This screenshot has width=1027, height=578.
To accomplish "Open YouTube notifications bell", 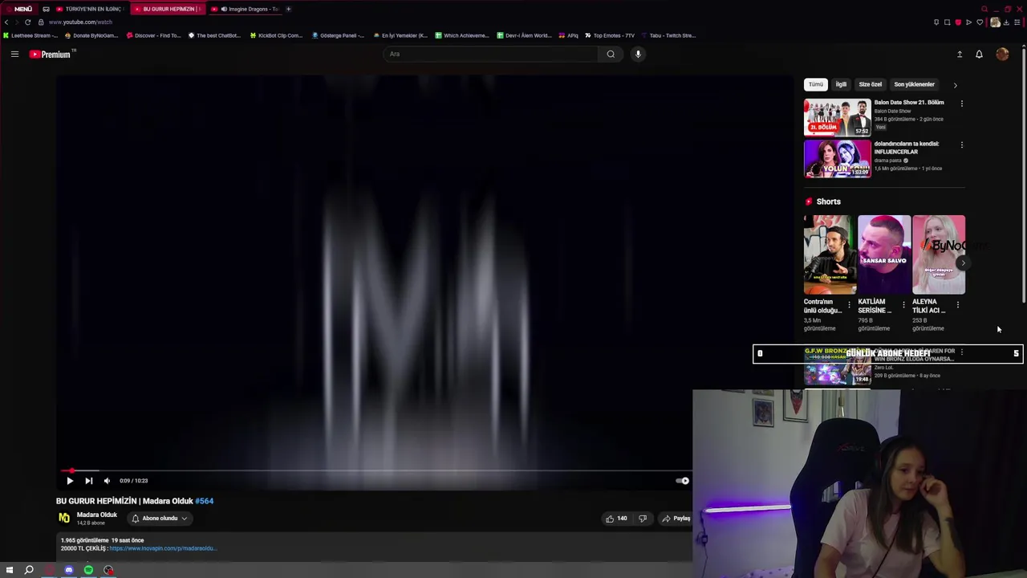I will tap(979, 54).
